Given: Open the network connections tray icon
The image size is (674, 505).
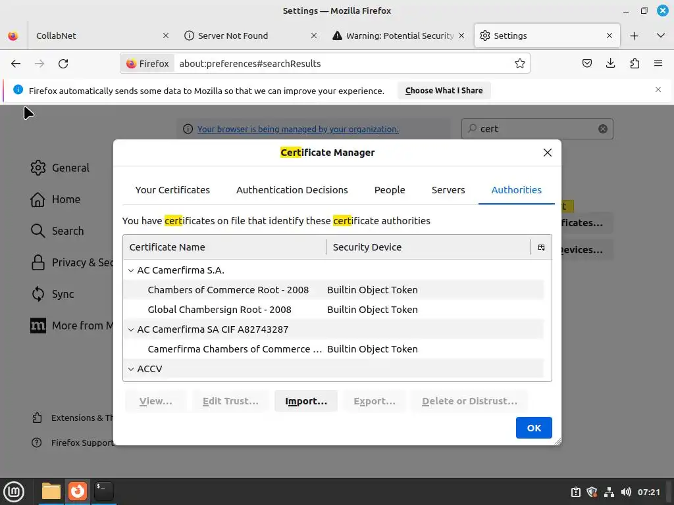Looking at the screenshot, I should (x=609, y=492).
